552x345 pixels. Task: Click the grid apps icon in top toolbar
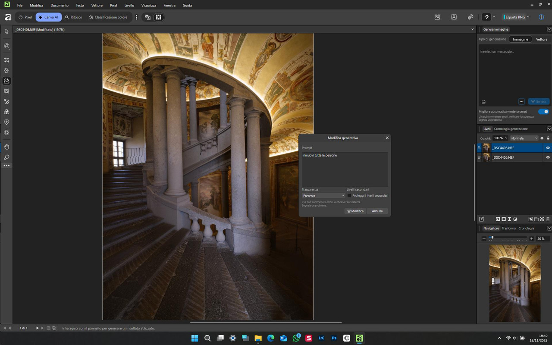click(159, 17)
